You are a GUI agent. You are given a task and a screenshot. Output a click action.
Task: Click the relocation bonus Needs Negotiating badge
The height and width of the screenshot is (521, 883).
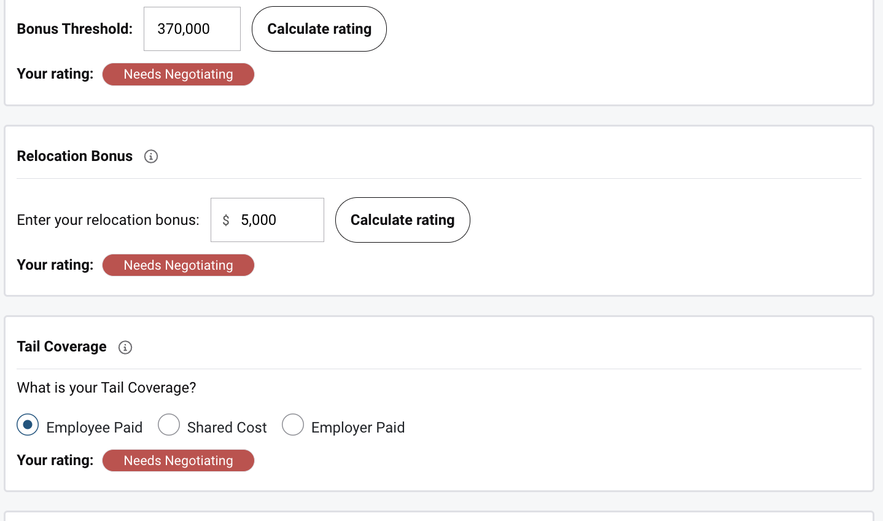[x=178, y=265]
